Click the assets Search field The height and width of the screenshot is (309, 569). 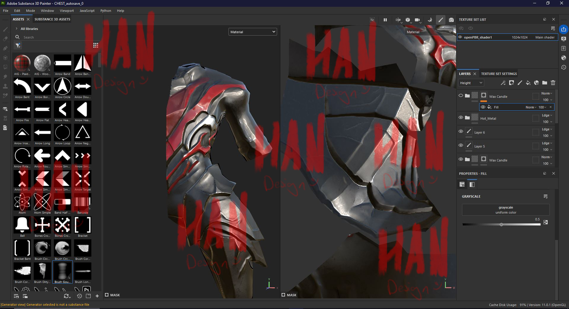point(56,37)
